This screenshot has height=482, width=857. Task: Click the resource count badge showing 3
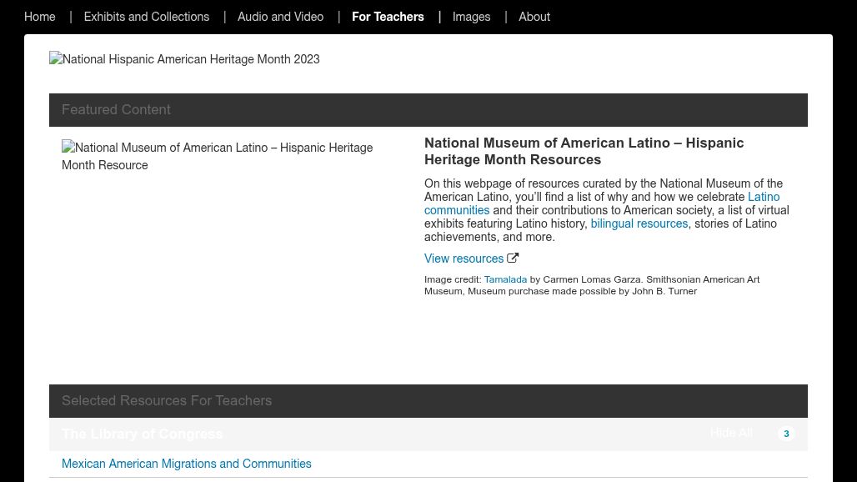tap(785, 434)
